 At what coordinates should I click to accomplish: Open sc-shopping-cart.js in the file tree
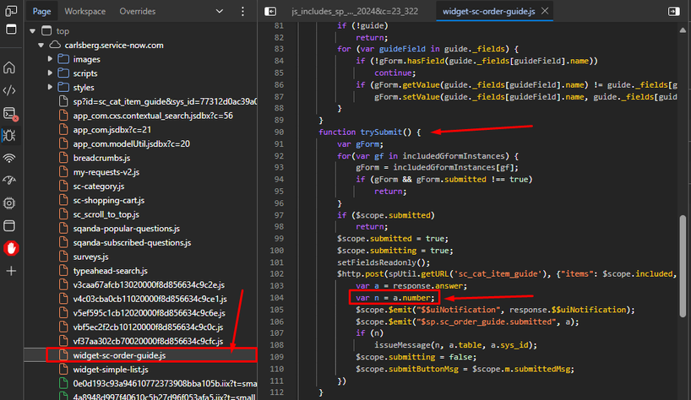pyautogui.click(x=109, y=200)
